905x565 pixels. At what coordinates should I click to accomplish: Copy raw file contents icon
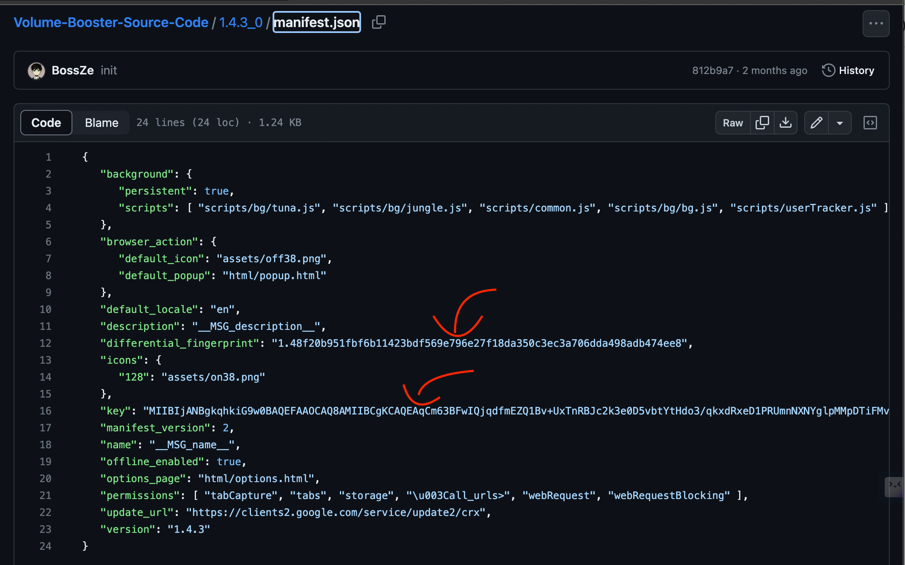[x=762, y=123]
